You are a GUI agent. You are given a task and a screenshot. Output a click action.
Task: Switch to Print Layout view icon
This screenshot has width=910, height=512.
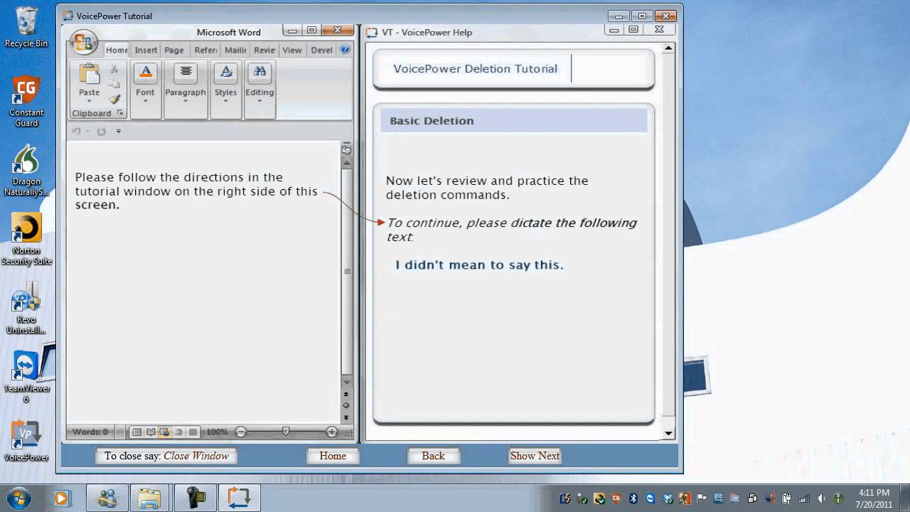coord(136,432)
